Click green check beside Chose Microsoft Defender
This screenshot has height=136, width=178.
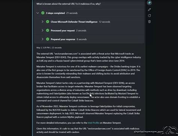point(48,22)
